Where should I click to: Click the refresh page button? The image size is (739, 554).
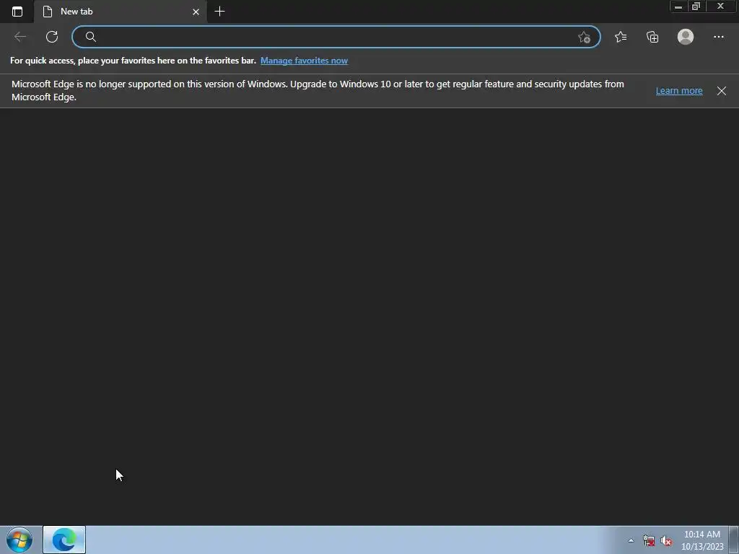pyautogui.click(x=52, y=37)
